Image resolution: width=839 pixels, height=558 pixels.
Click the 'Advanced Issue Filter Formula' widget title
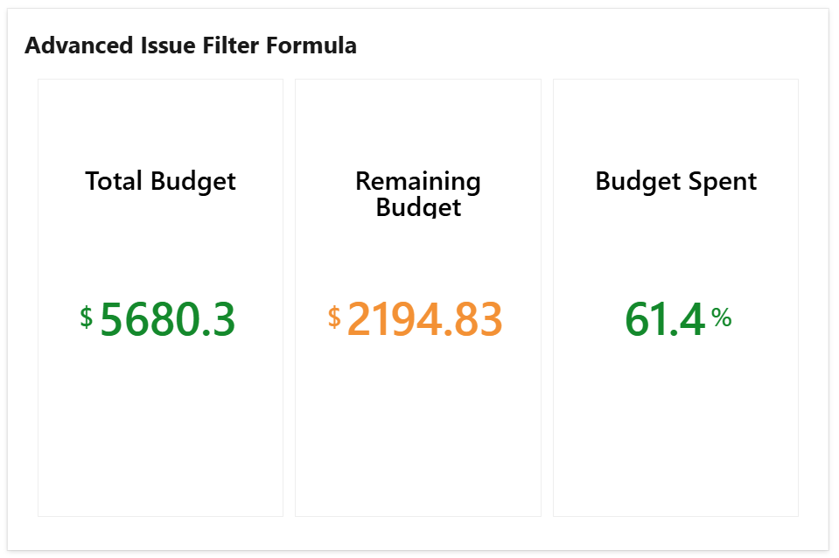pos(191,45)
